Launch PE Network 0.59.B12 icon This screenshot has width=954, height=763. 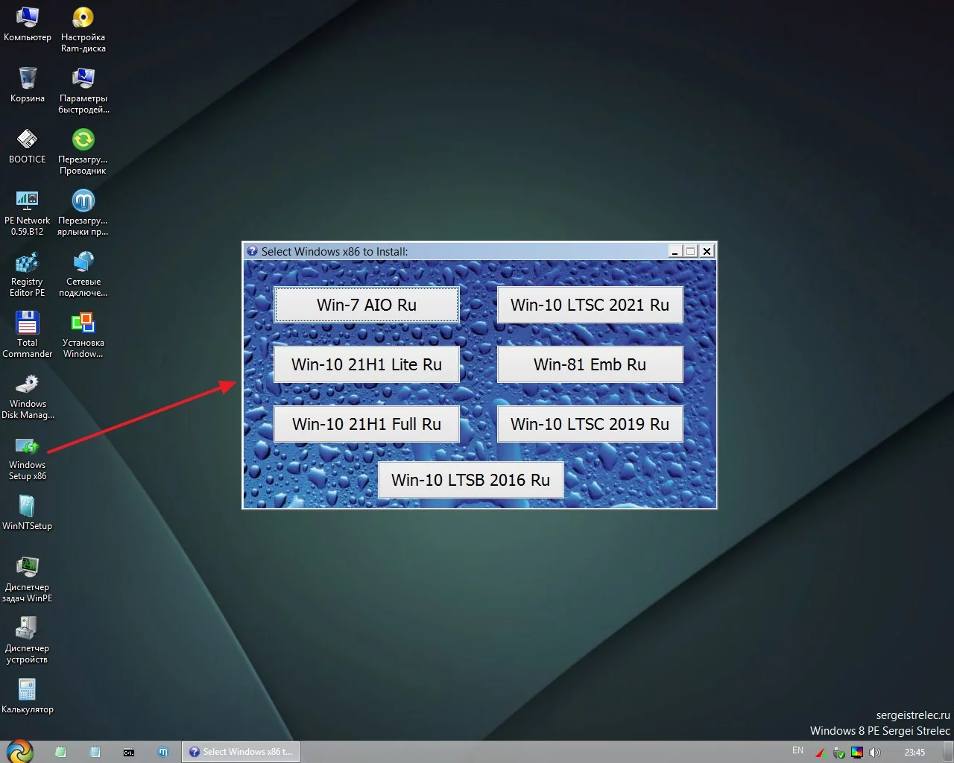[28, 212]
